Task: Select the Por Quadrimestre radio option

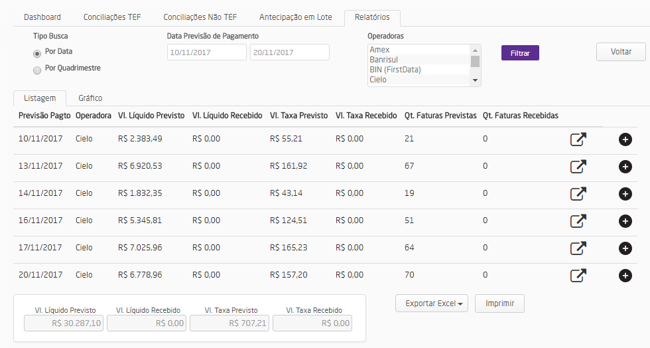Action: 37,70
